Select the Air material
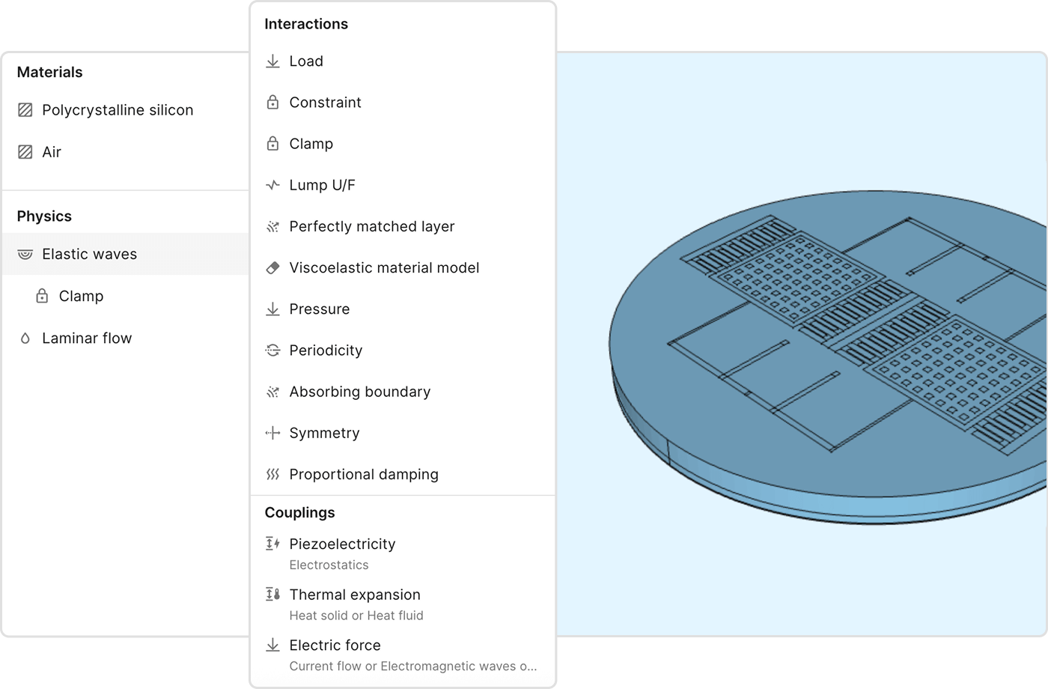Image resolution: width=1048 pixels, height=689 pixels. click(52, 152)
